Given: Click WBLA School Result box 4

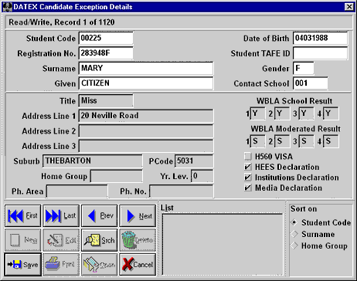Looking at the screenshot, I should (331, 113).
